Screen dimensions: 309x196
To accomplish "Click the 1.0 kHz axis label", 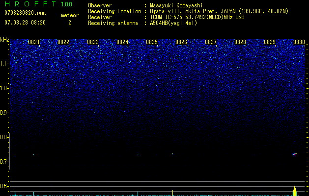I will point(4,88).
